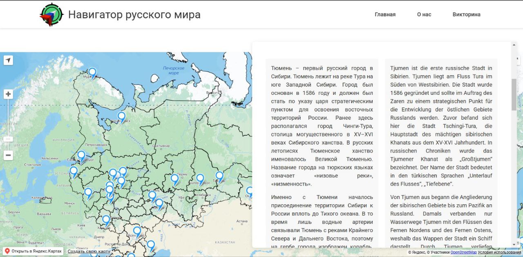Follow the Создать свою карту link
The width and height of the screenshot is (523, 257).
89,251
